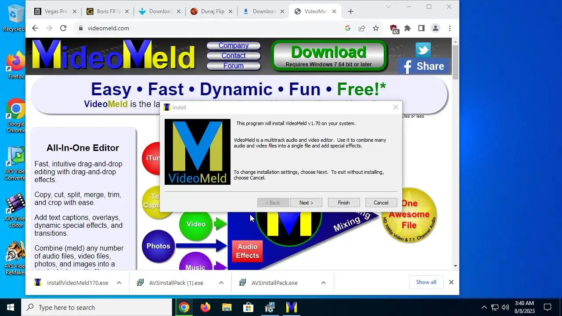Click the purple Music circle

point(195,262)
